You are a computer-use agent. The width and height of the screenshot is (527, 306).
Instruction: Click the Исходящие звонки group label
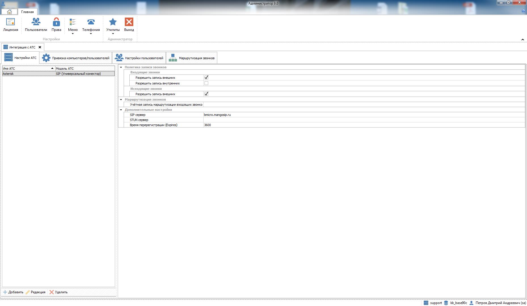(146, 89)
